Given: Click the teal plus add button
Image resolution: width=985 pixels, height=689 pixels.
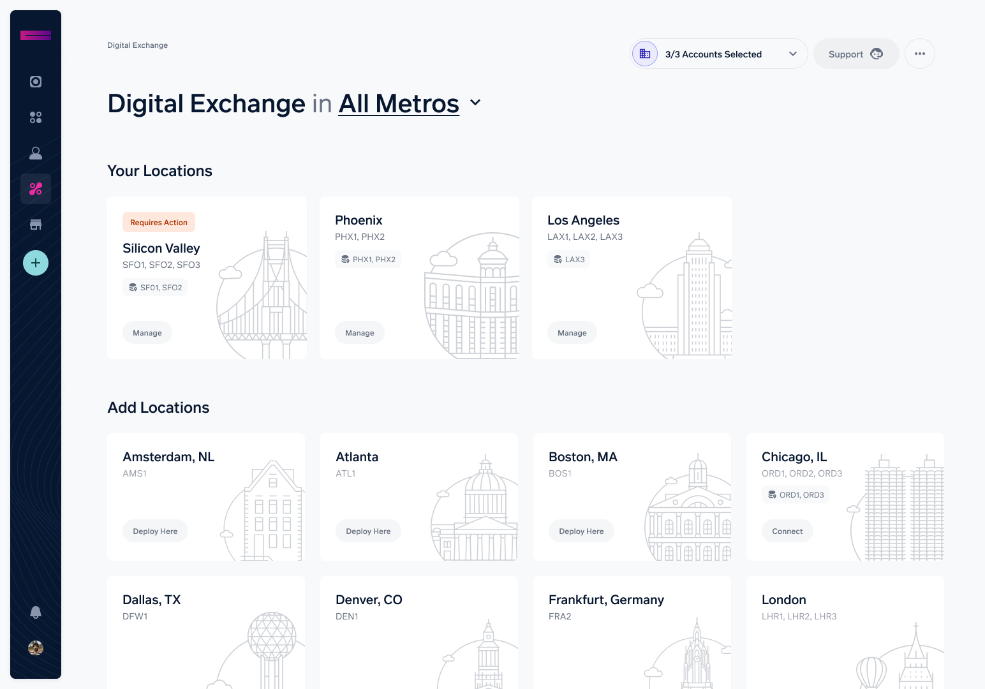Looking at the screenshot, I should point(36,263).
